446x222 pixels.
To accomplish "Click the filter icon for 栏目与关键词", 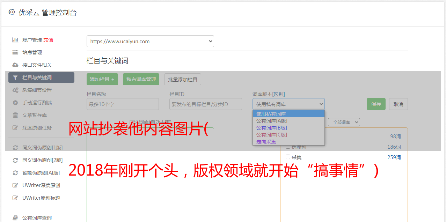I will point(15,77).
